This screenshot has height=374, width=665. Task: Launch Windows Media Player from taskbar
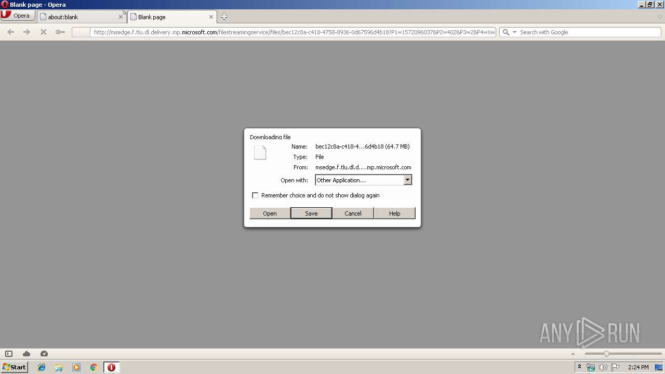click(76, 367)
